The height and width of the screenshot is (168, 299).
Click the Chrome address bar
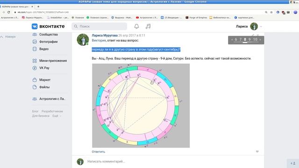(139, 12)
